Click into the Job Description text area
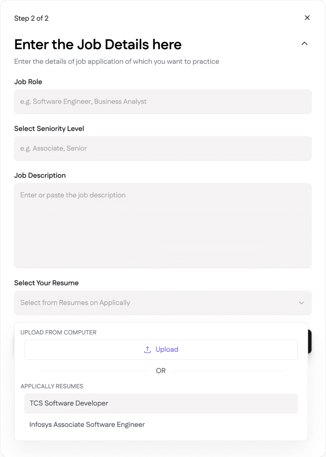This screenshot has height=457, width=326. [x=163, y=225]
